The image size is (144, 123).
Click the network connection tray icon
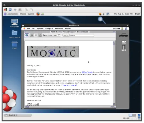tap(108, 14)
